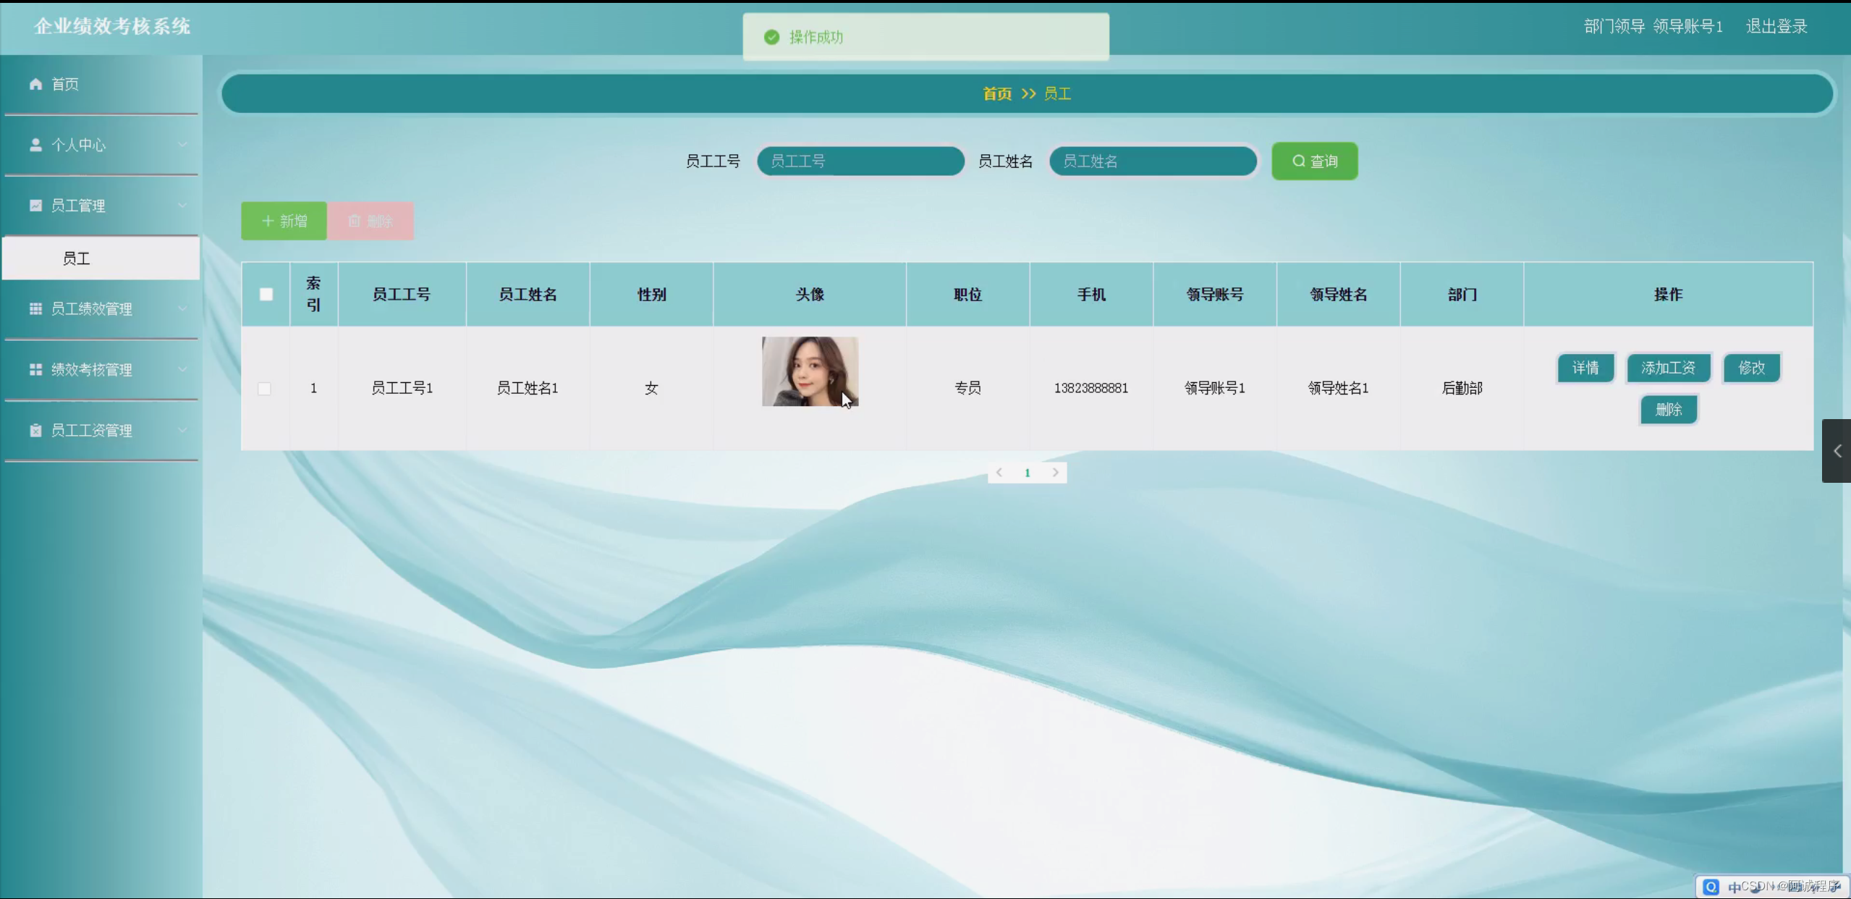Click the magnifier icon inside 查询 button

pyautogui.click(x=1297, y=161)
